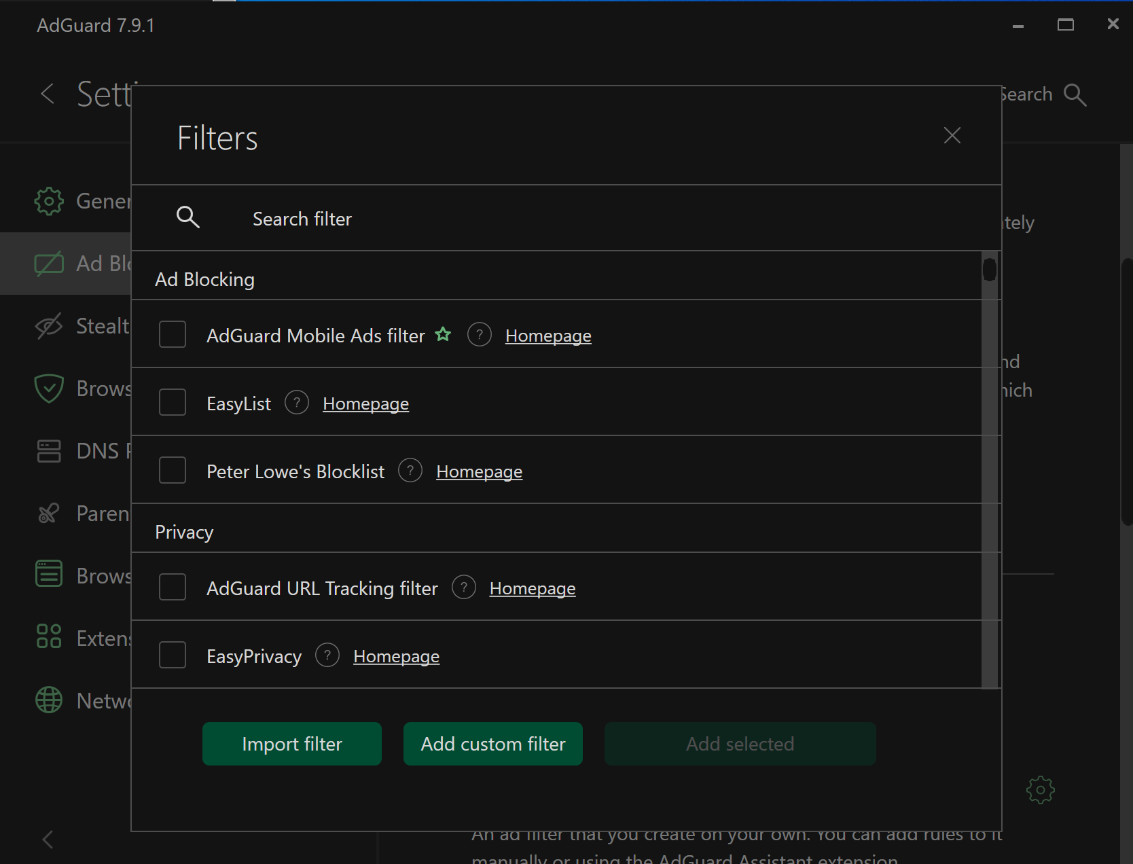Click the Import filter button

click(x=292, y=744)
